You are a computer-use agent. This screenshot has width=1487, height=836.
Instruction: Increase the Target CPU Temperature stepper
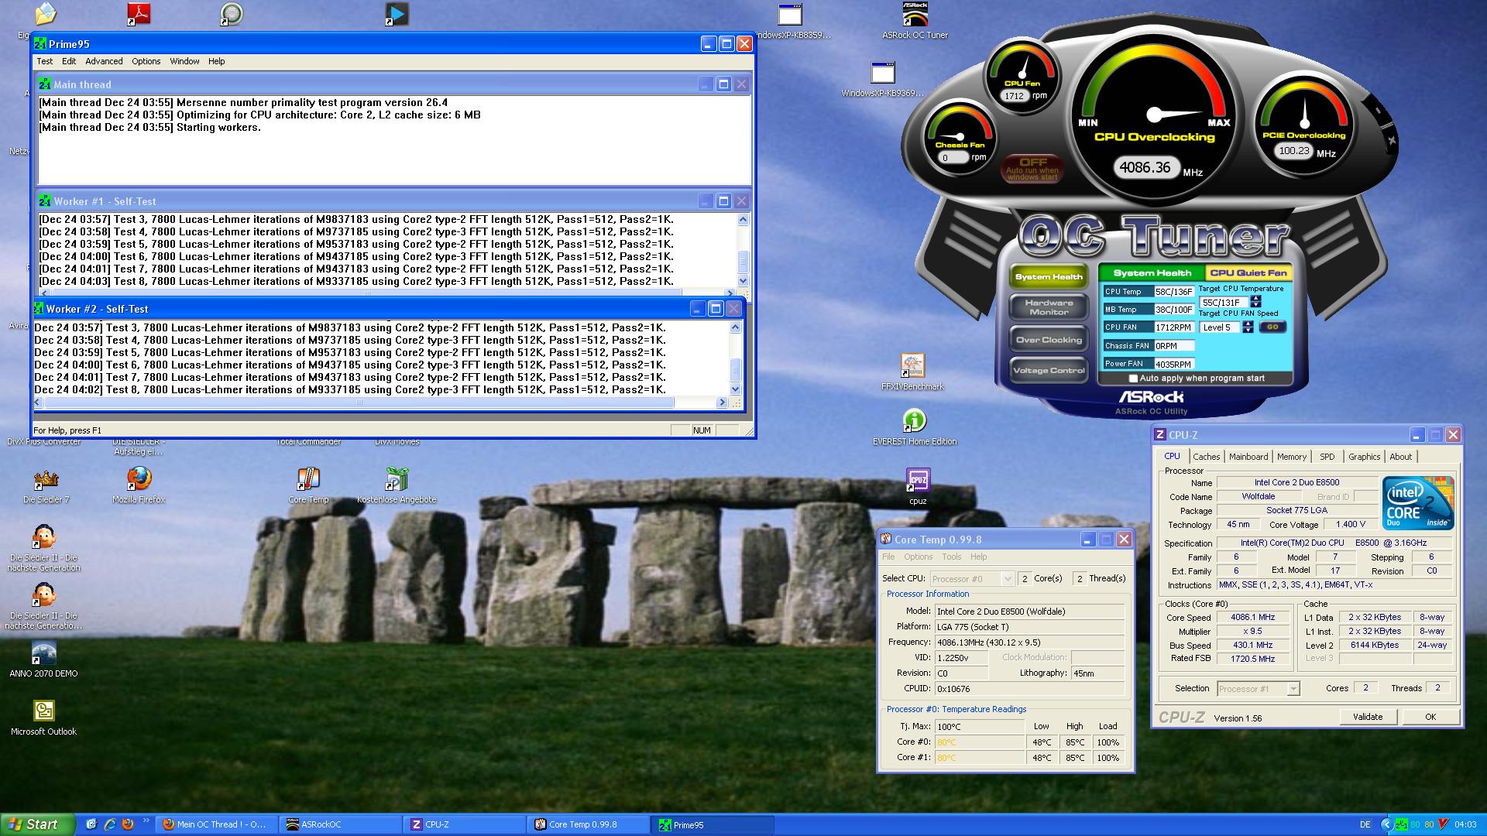[1255, 298]
